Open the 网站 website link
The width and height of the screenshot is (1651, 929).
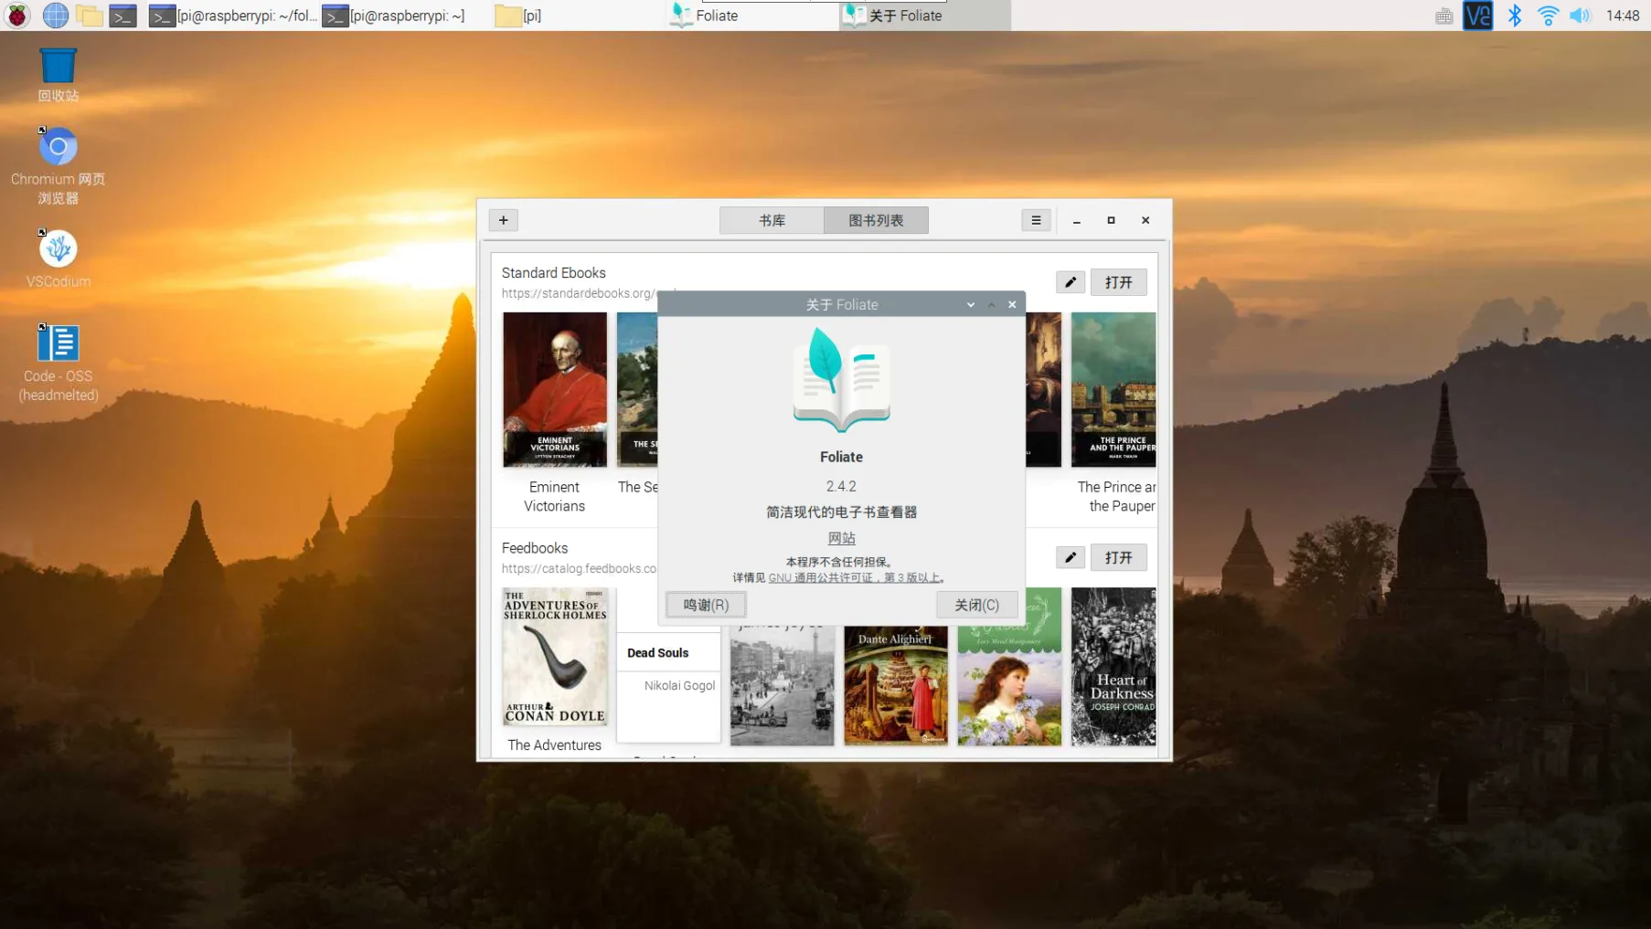coord(841,538)
